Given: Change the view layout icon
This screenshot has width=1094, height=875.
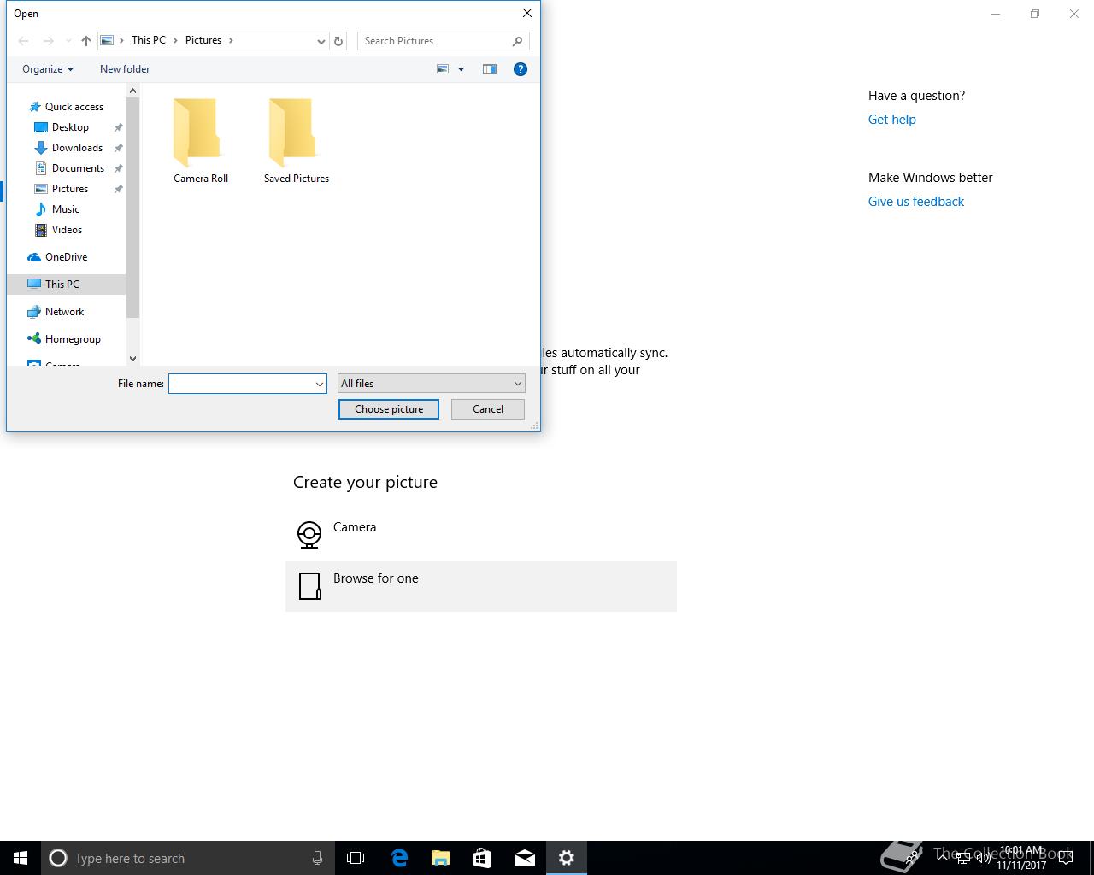Looking at the screenshot, I should pyautogui.click(x=443, y=69).
